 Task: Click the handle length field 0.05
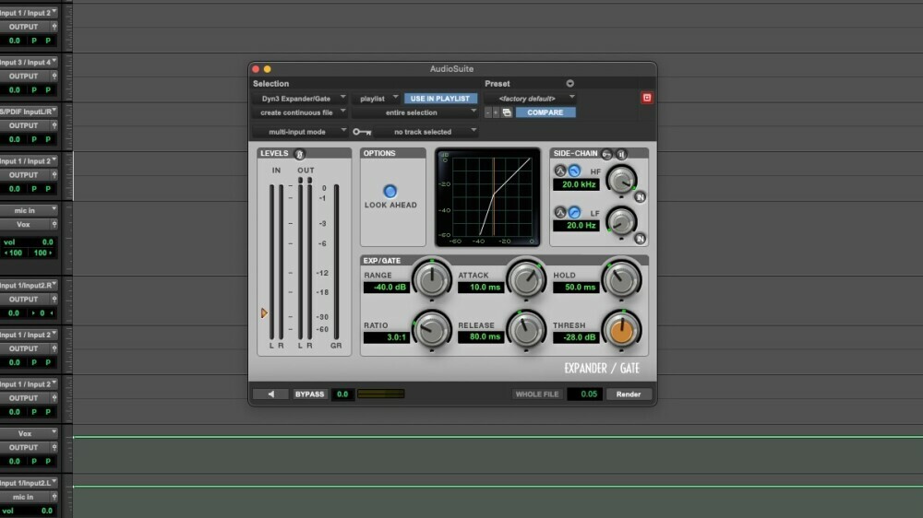click(x=584, y=394)
